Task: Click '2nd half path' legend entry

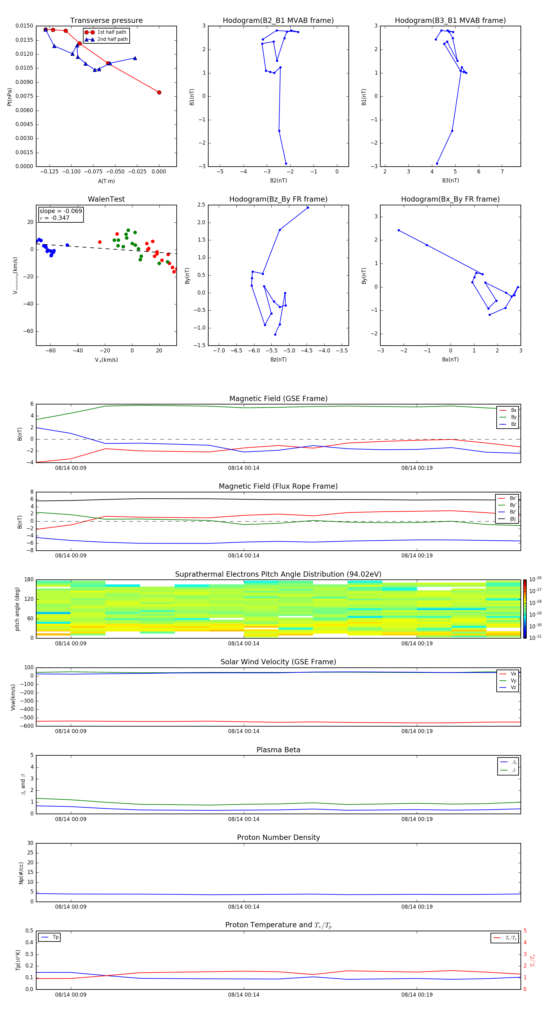Action: click(106, 39)
